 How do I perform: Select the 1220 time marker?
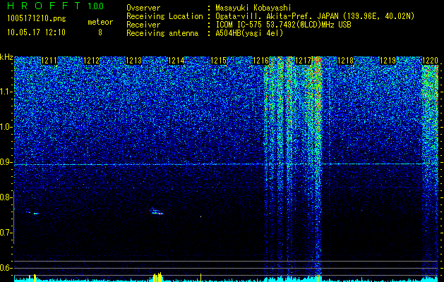(430, 61)
